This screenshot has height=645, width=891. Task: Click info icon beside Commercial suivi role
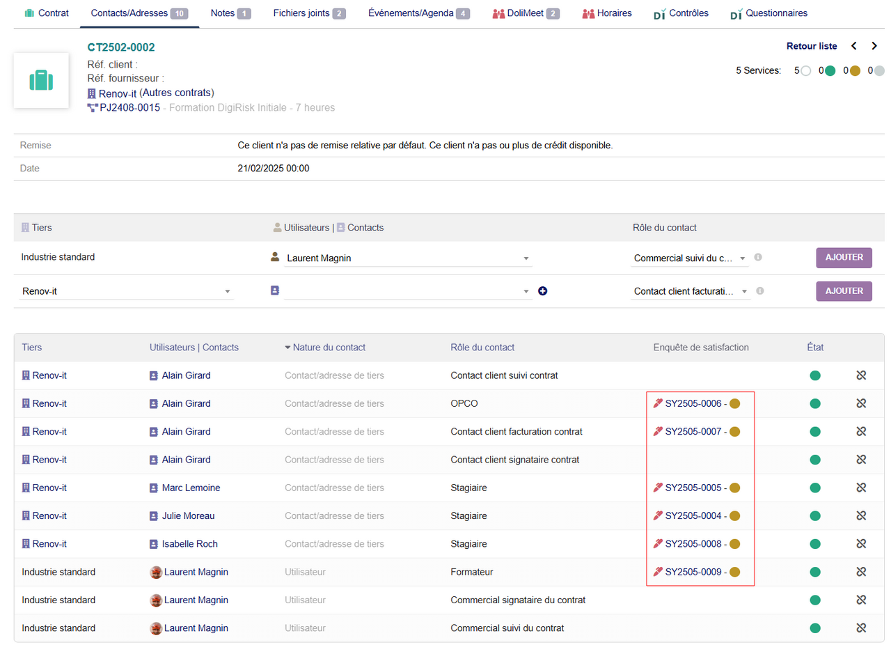(758, 258)
